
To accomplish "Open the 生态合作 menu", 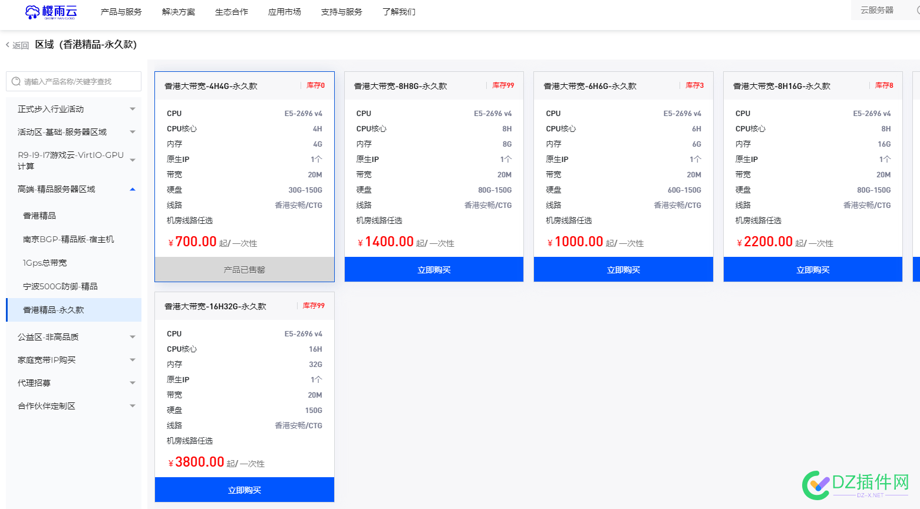I will click(x=232, y=12).
